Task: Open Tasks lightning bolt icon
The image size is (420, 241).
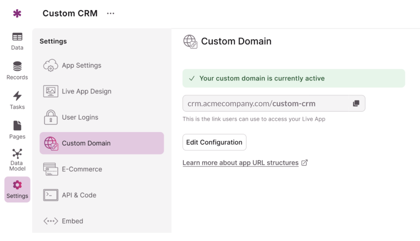Action: point(17,100)
